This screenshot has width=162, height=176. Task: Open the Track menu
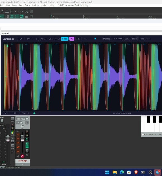point(28,5)
